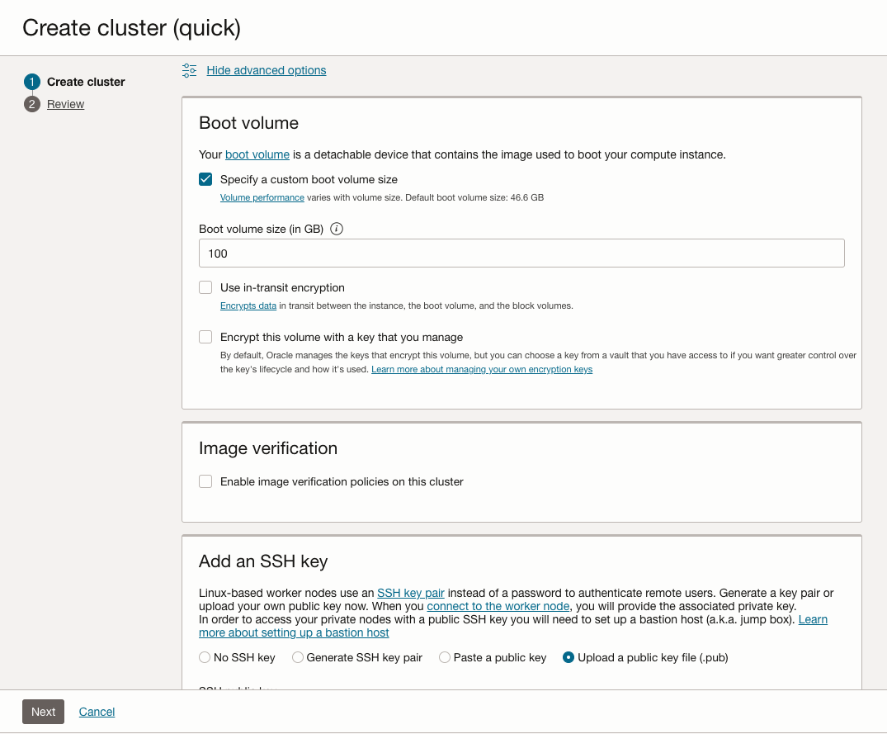Image resolution: width=887 pixels, height=734 pixels.
Task: Enable Use in-transit encryption checkbox
Action: click(x=205, y=288)
